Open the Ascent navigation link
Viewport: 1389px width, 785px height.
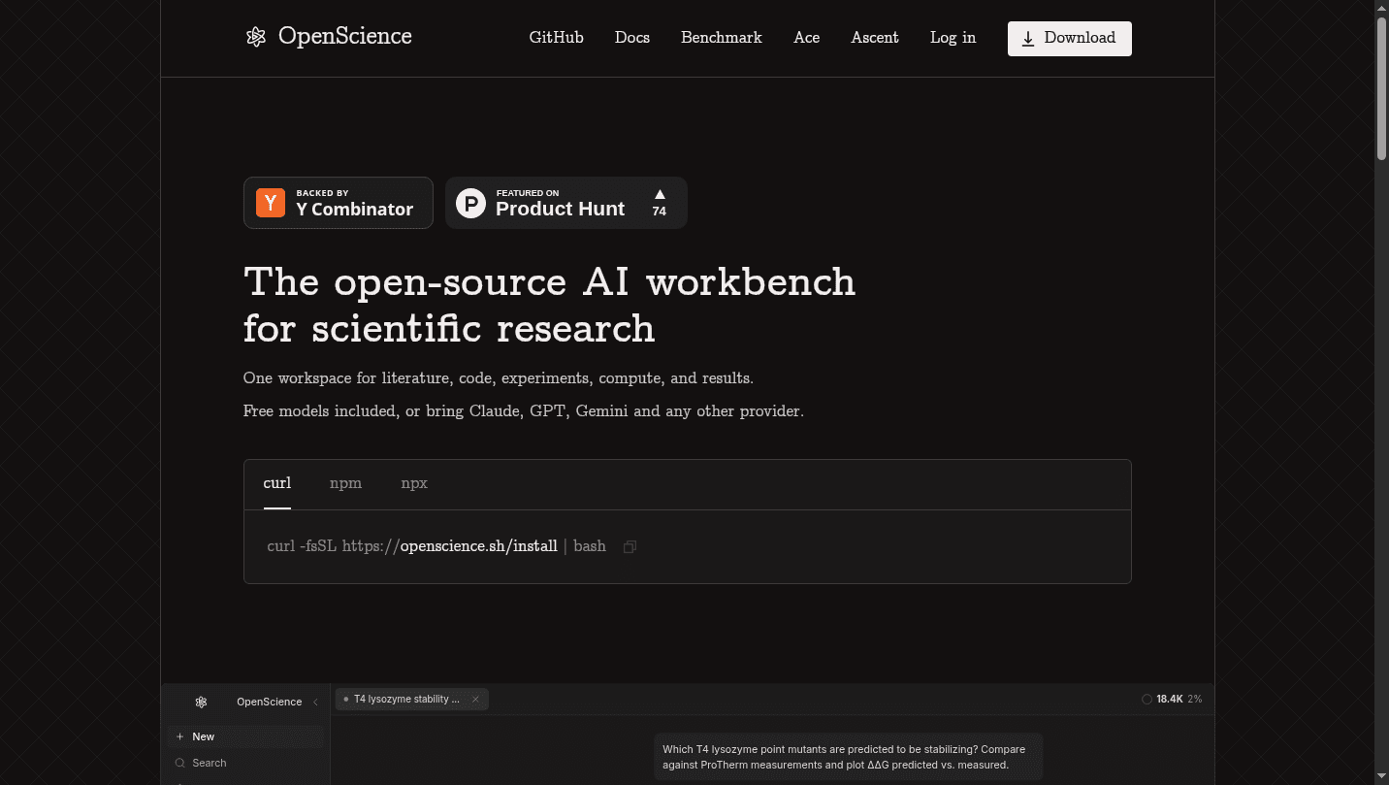[874, 38]
